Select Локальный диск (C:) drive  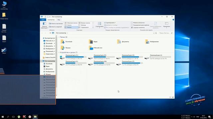[73, 57]
